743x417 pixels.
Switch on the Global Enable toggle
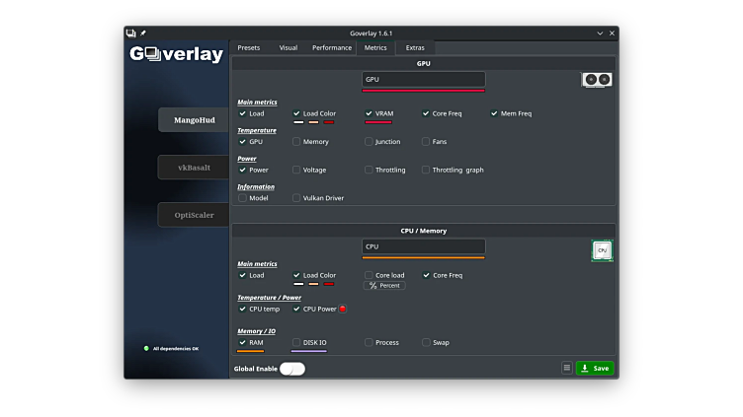click(291, 369)
